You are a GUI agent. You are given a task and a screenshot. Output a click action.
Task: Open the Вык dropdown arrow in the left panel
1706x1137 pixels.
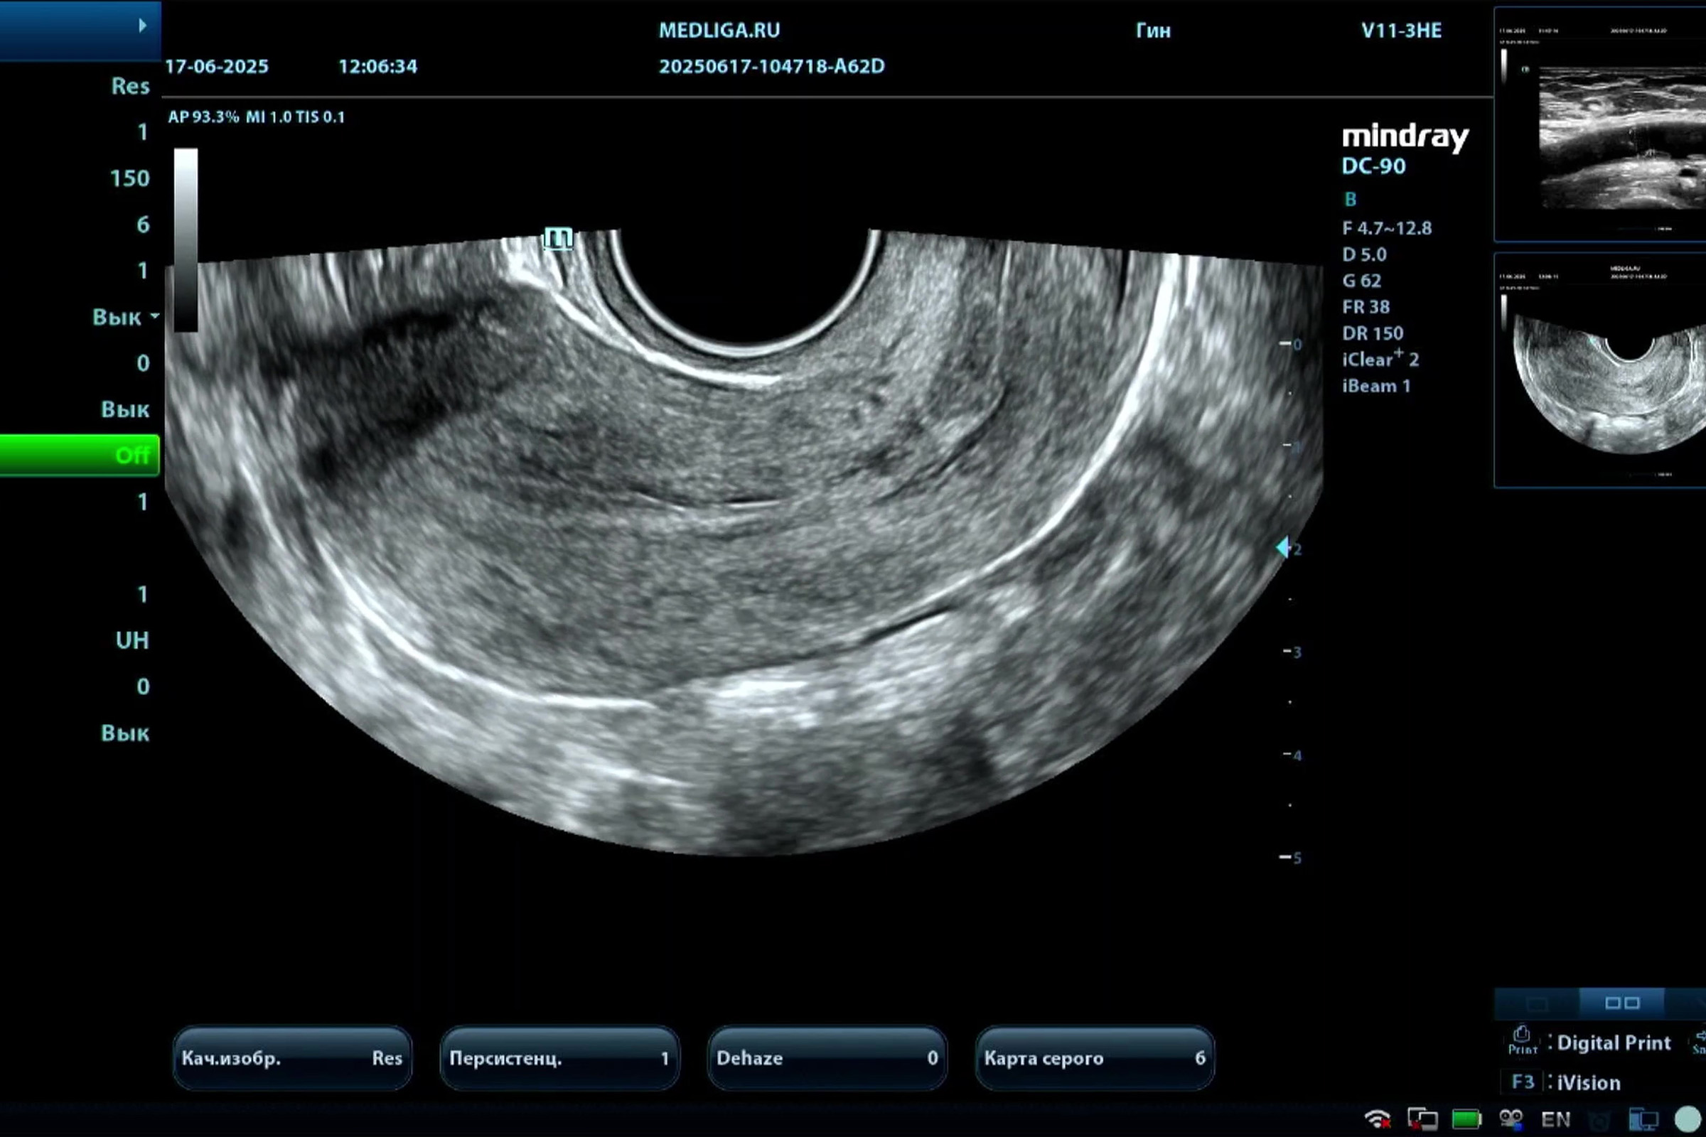pyautogui.click(x=154, y=317)
